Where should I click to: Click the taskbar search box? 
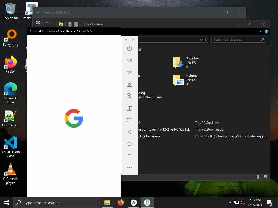[56, 203]
